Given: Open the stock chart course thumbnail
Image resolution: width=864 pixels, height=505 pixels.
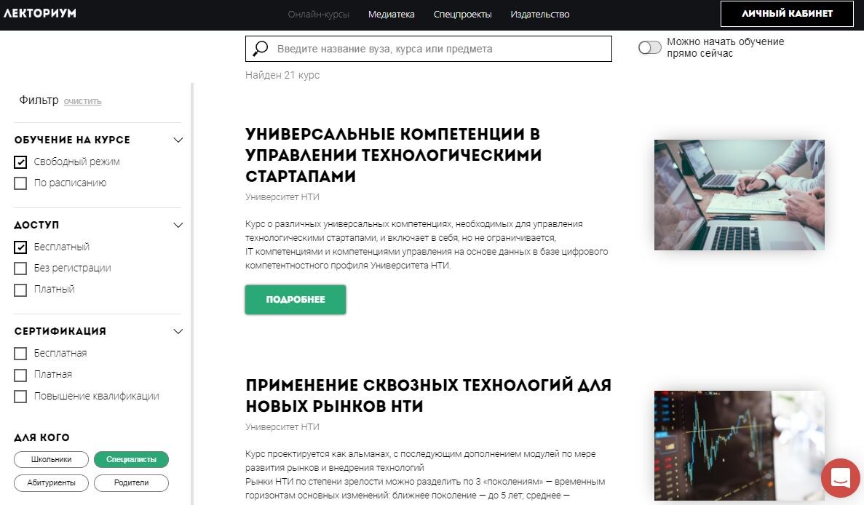Looking at the screenshot, I should click(739, 445).
